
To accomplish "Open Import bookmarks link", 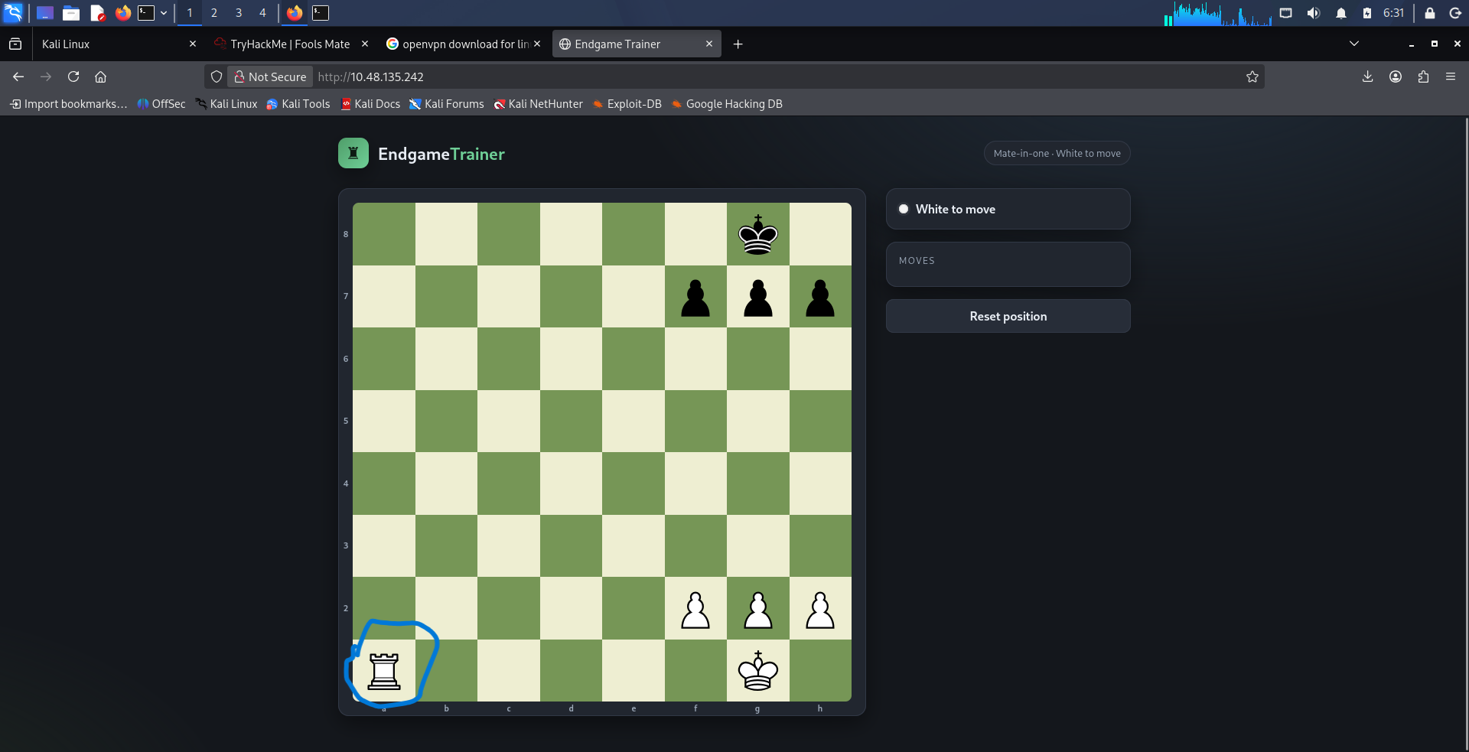I will [69, 104].
